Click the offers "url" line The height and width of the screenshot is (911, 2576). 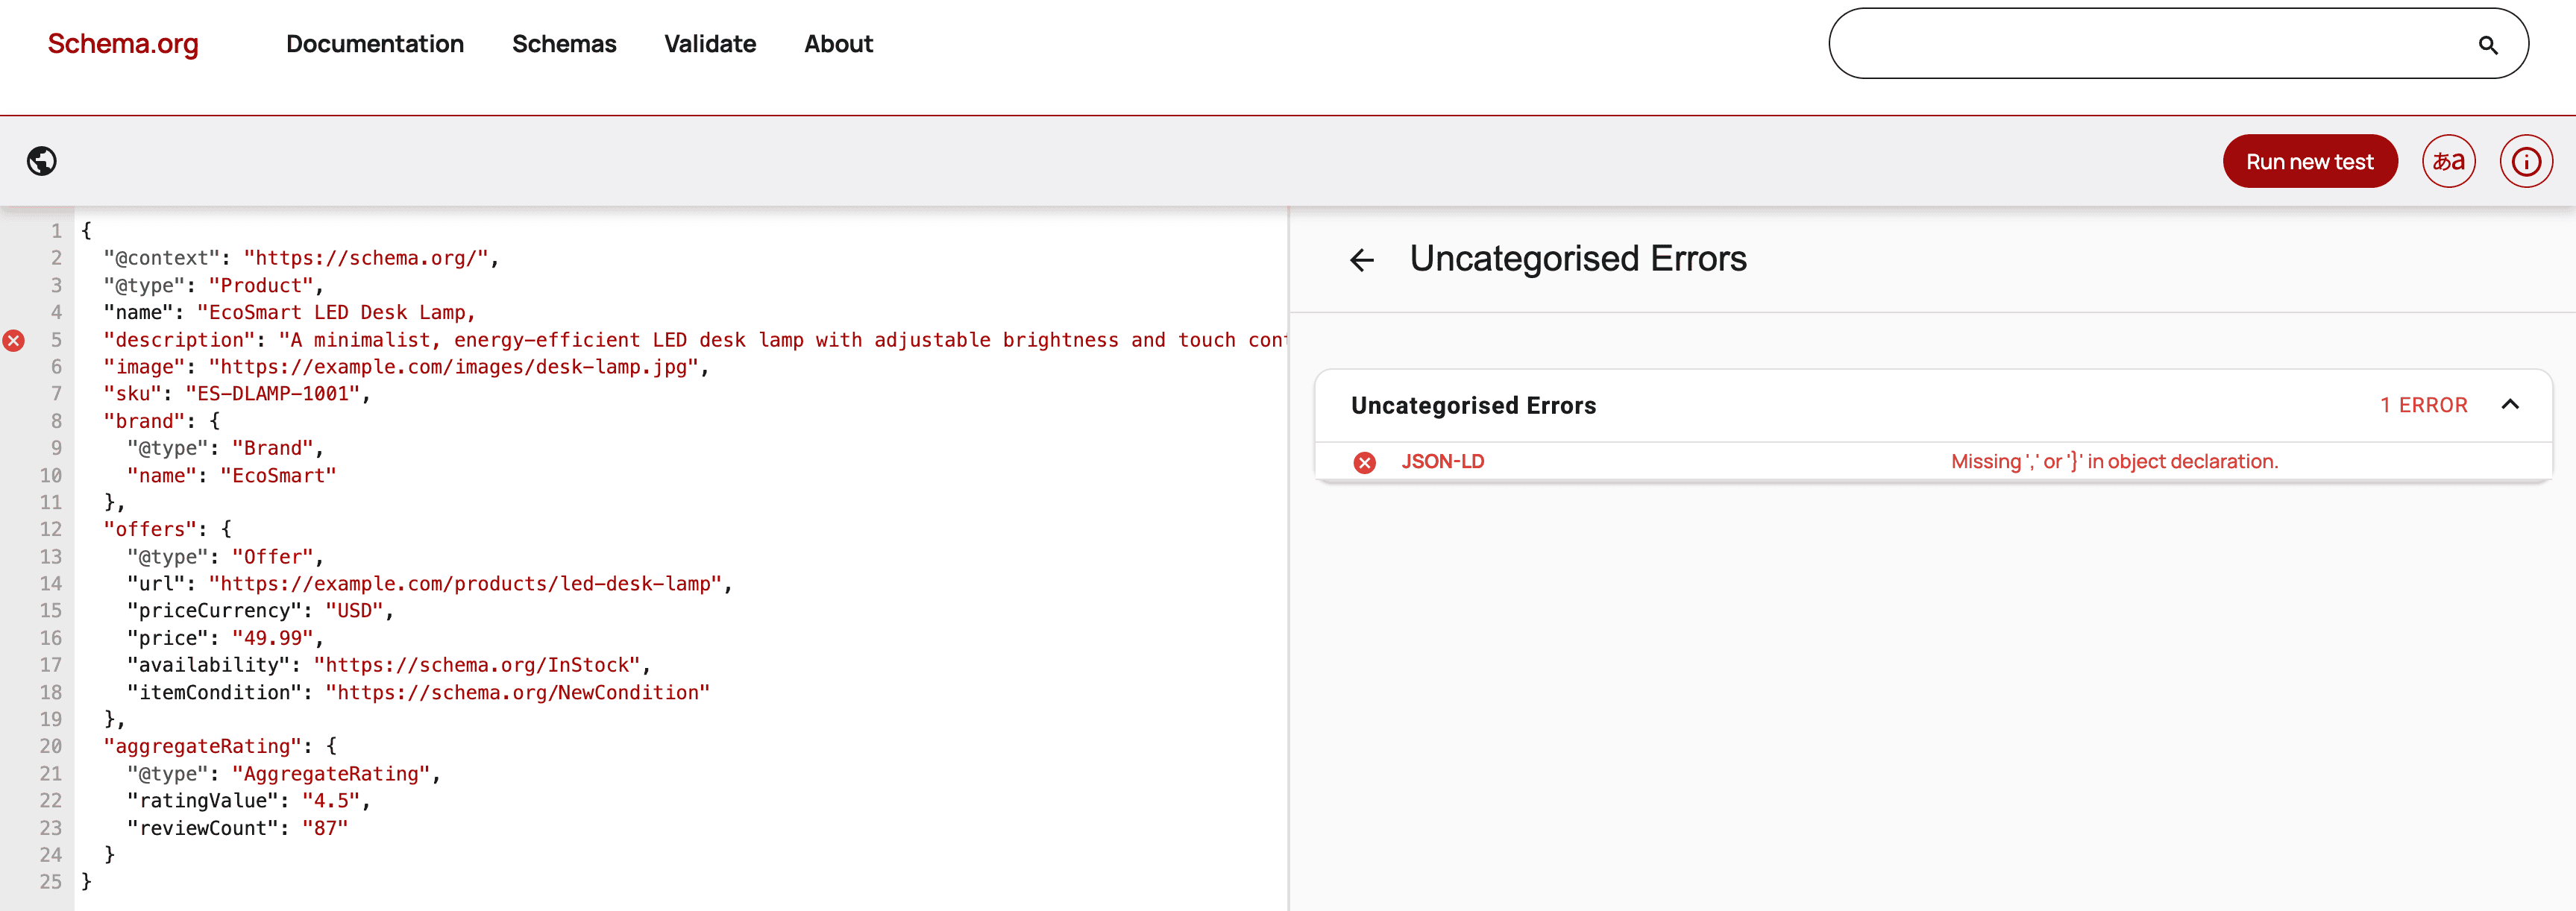[430, 584]
